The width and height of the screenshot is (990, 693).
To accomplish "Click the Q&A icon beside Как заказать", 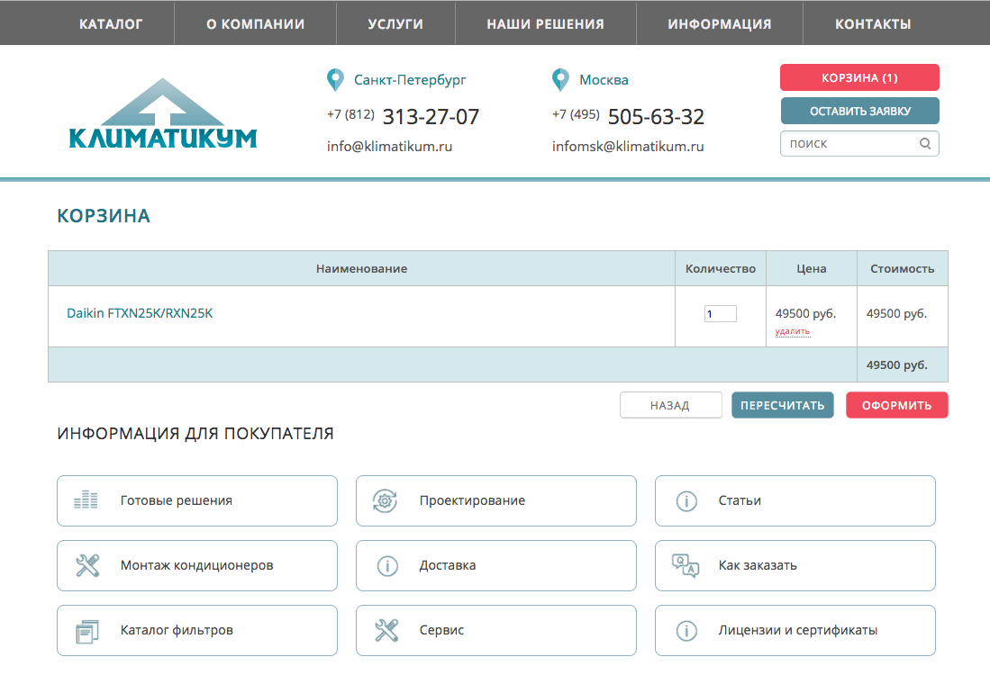I will (686, 566).
